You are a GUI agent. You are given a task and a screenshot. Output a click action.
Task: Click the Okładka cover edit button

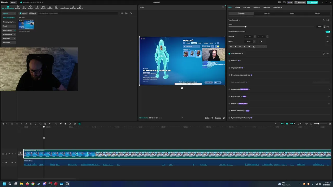20,154
